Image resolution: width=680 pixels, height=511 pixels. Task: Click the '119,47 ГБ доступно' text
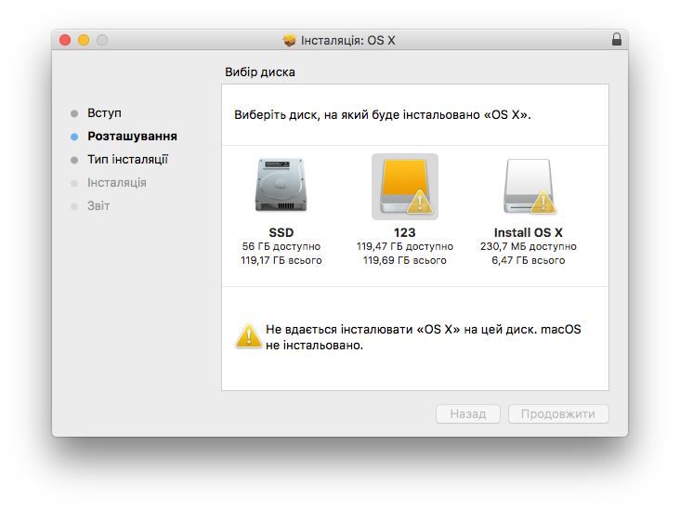405,246
